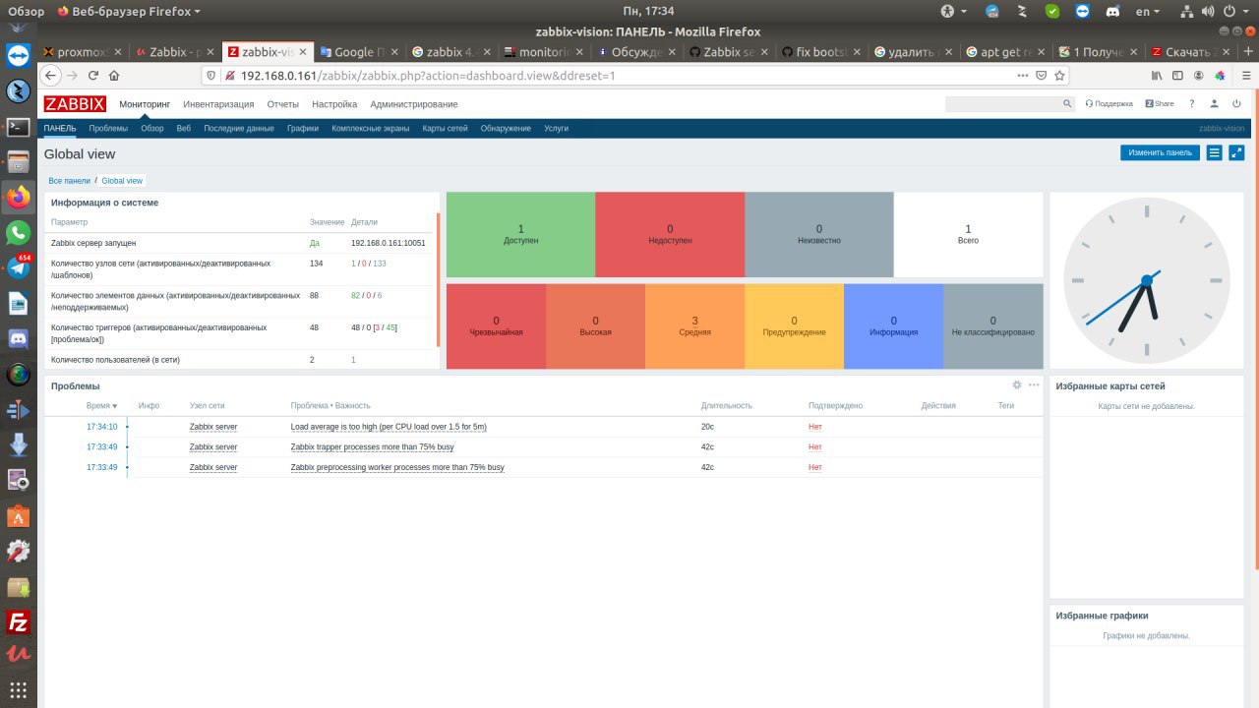Open the Все панели breadcrumb link
The image size is (1259, 708).
[x=69, y=181]
